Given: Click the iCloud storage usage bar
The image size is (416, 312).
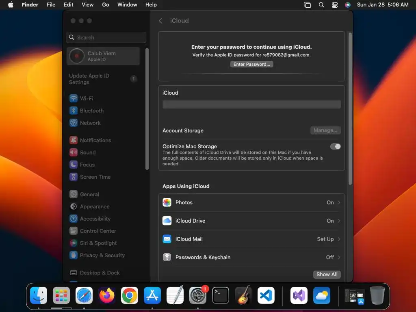Looking at the screenshot, I should pyautogui.click(x=251, y=104).
